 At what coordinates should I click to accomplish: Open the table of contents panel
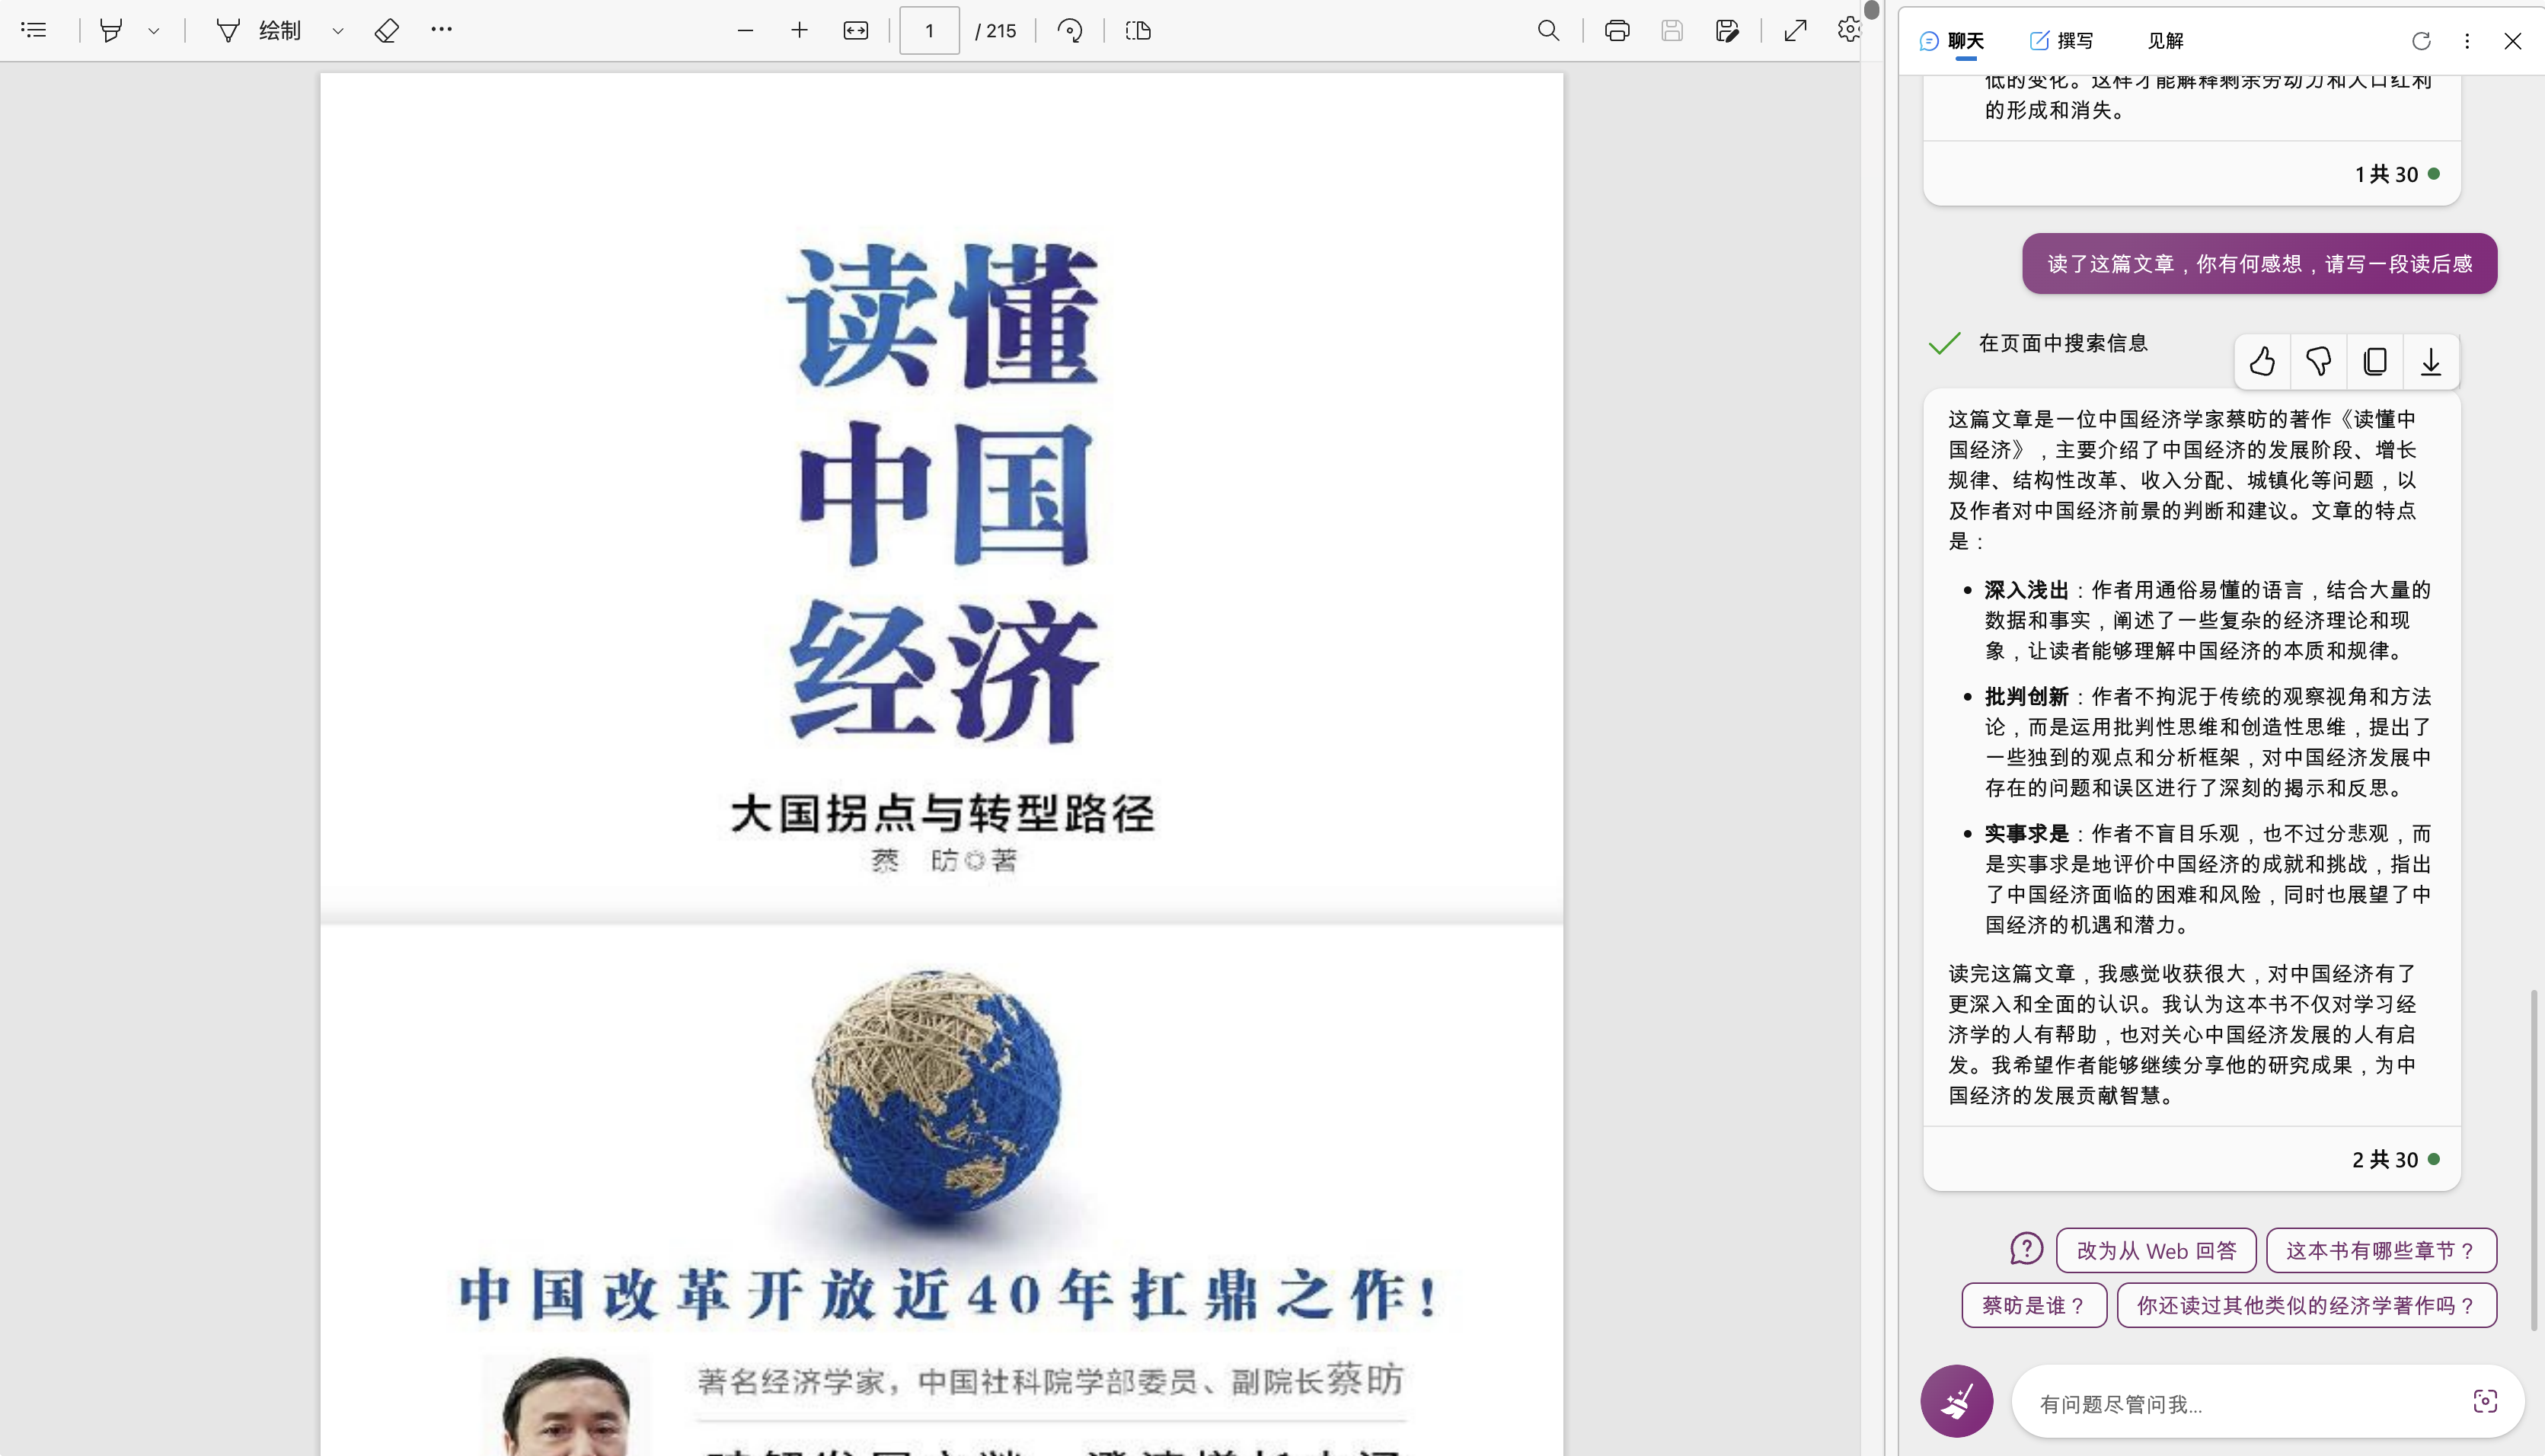pyautogui.click(x=33, y=30)
